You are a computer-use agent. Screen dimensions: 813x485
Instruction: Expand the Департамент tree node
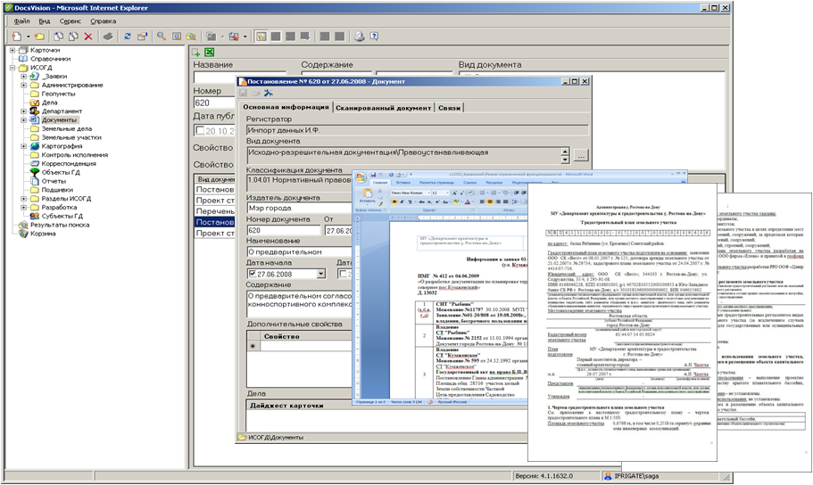coord(23,111)
